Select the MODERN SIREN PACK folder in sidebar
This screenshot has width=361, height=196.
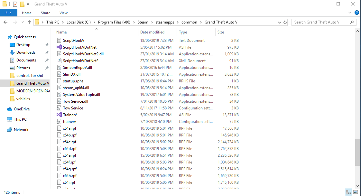click(x=30, y=91)
